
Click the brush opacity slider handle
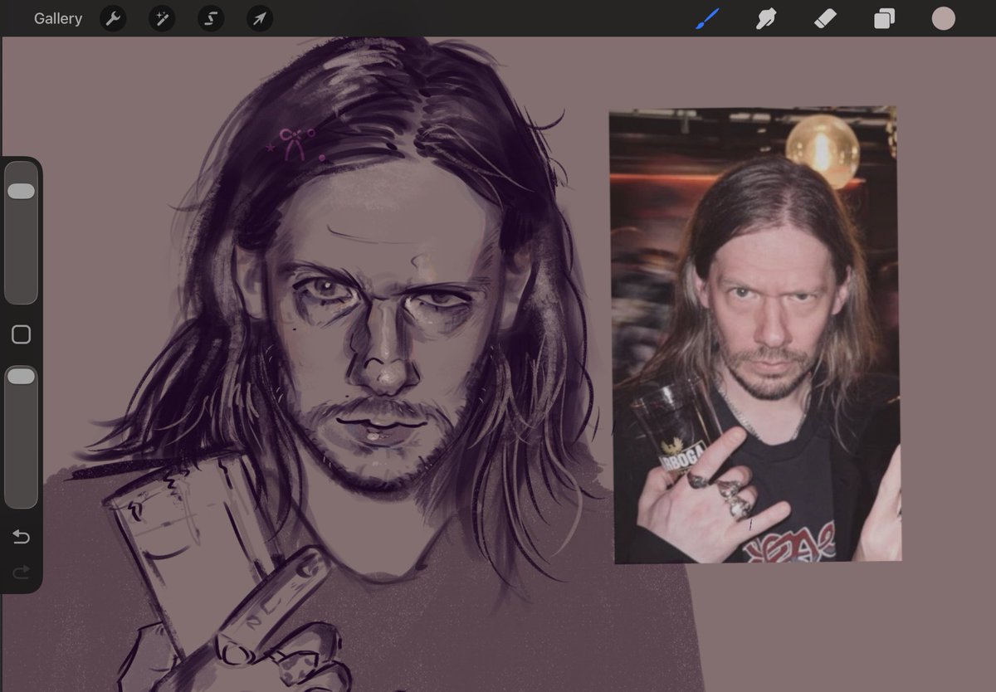click(21, 377)
